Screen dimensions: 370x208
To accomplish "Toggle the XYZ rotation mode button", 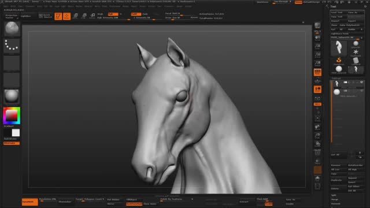I will click(x=317, y=104).
